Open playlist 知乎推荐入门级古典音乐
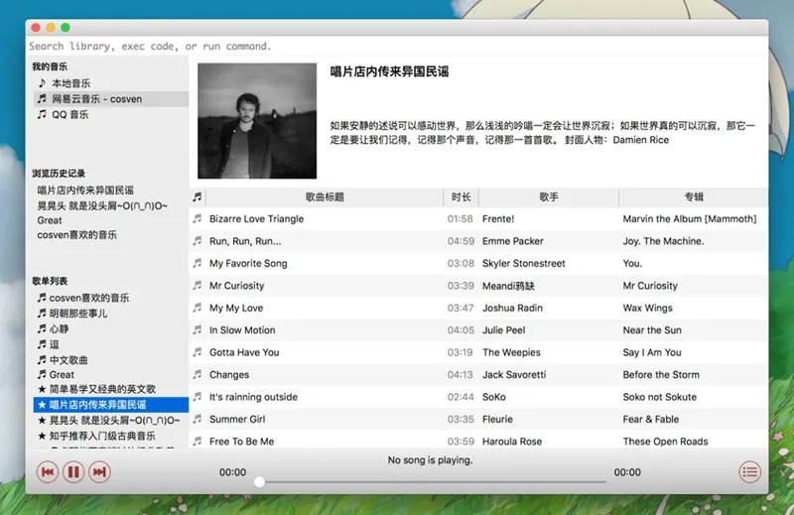This screenshot has height=515, width=794. pos(102,436)
